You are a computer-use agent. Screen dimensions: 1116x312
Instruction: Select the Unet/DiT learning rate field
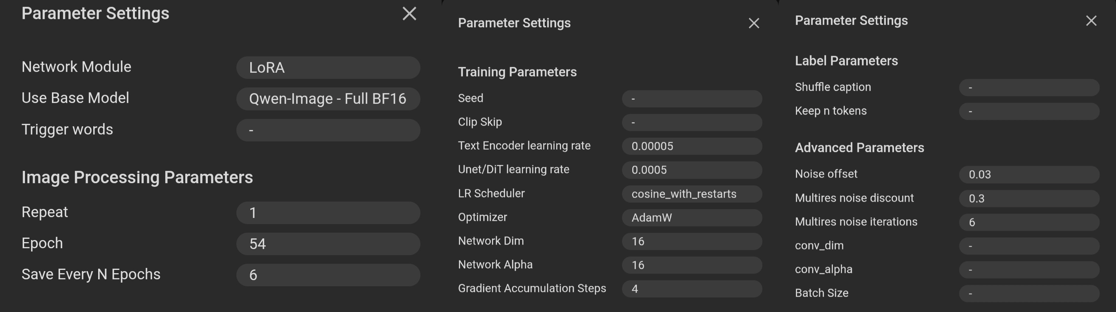(x=692, y=170)
